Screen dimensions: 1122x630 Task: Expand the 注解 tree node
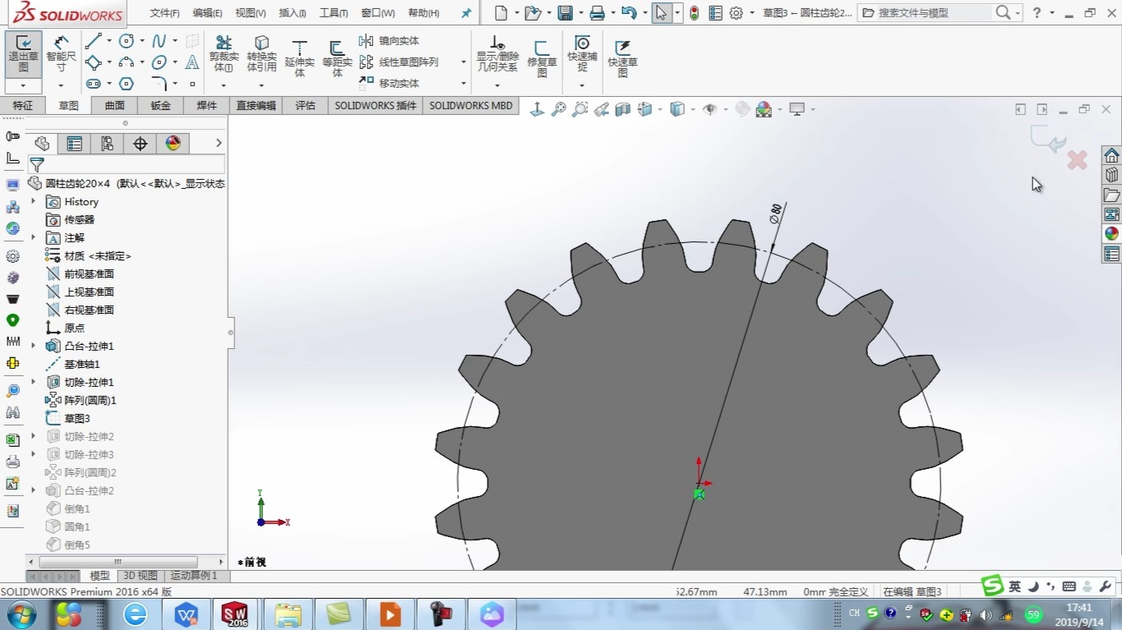click(34, 238)
